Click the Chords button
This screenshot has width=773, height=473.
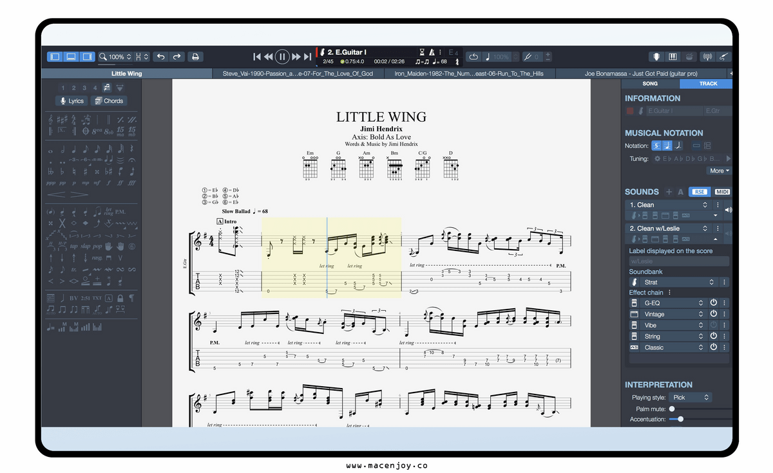click(108, 101)
